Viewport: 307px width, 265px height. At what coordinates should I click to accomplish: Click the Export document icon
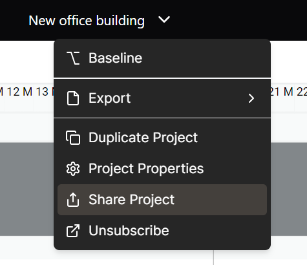tap(73, 98)
